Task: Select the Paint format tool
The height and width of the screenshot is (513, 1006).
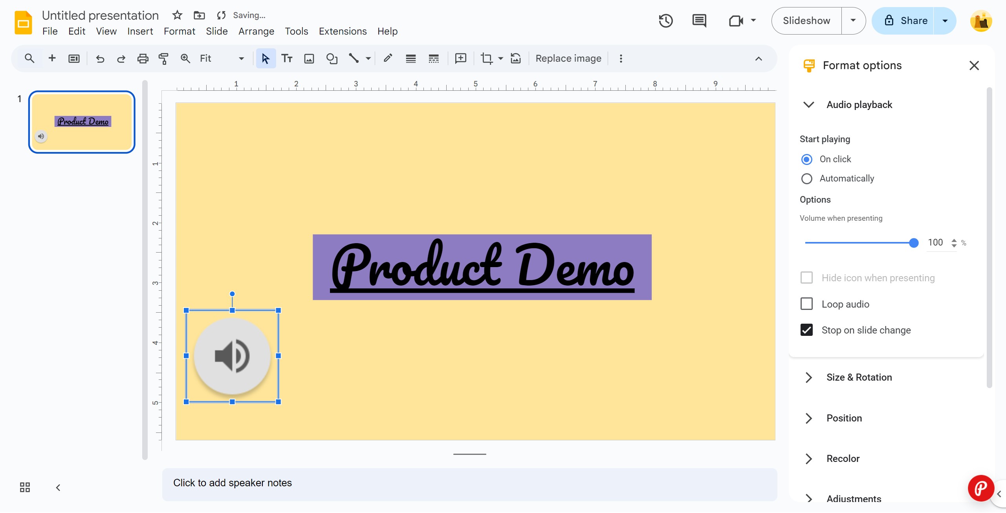Action: pos(163,59)
